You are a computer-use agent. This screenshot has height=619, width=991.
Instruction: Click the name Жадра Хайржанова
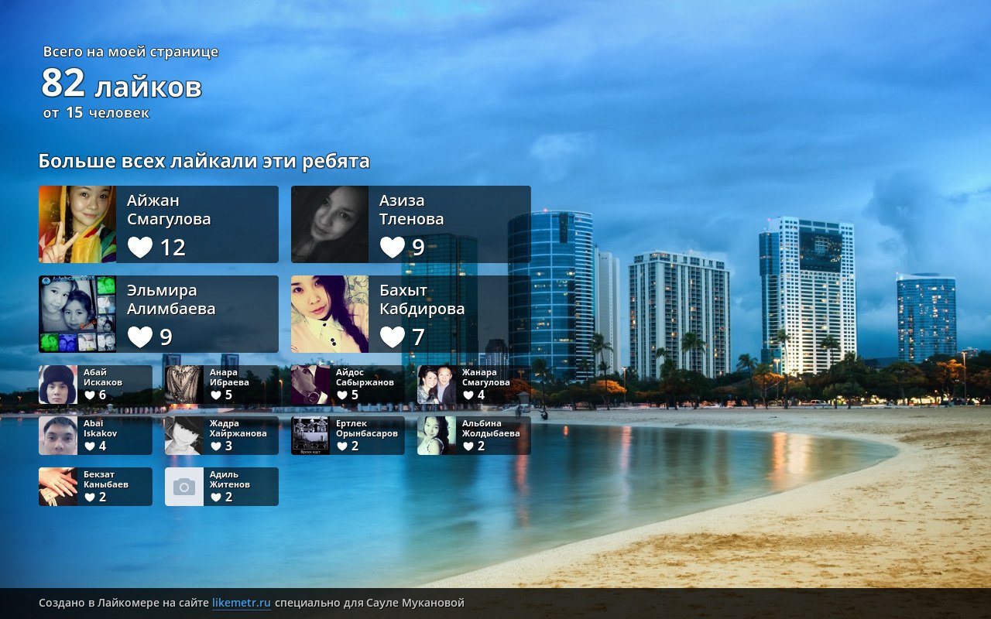pyautogui.click(x=238, y=428)
